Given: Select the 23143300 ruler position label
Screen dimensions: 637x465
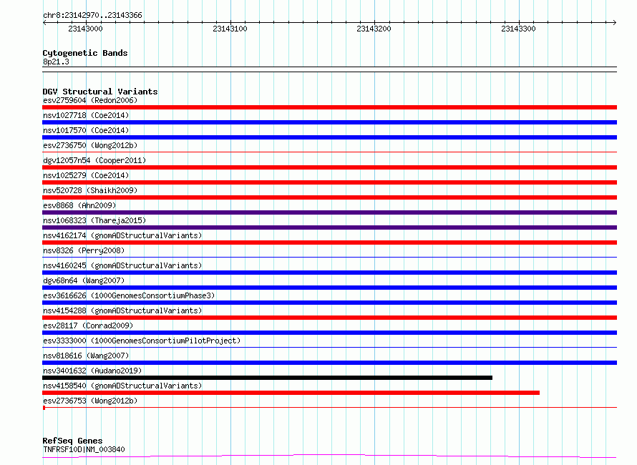Looking at the screenshot, I should (518, 29).
